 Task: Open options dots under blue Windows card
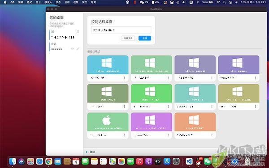click(x=125, y=78)
